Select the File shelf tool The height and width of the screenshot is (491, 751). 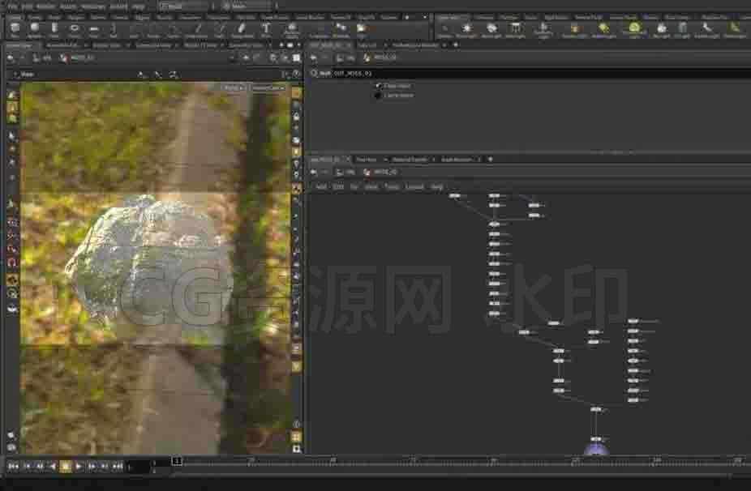[x=361, y=30]
